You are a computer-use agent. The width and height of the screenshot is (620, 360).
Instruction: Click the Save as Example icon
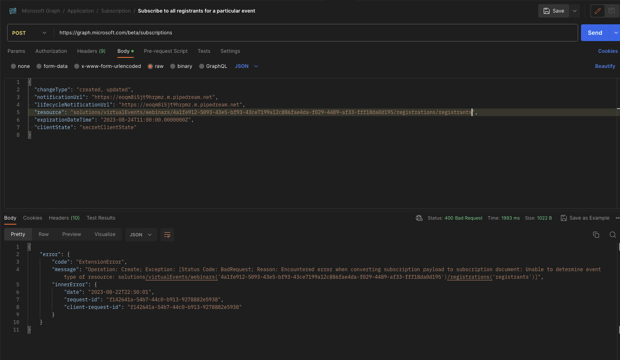coord(564,218)
